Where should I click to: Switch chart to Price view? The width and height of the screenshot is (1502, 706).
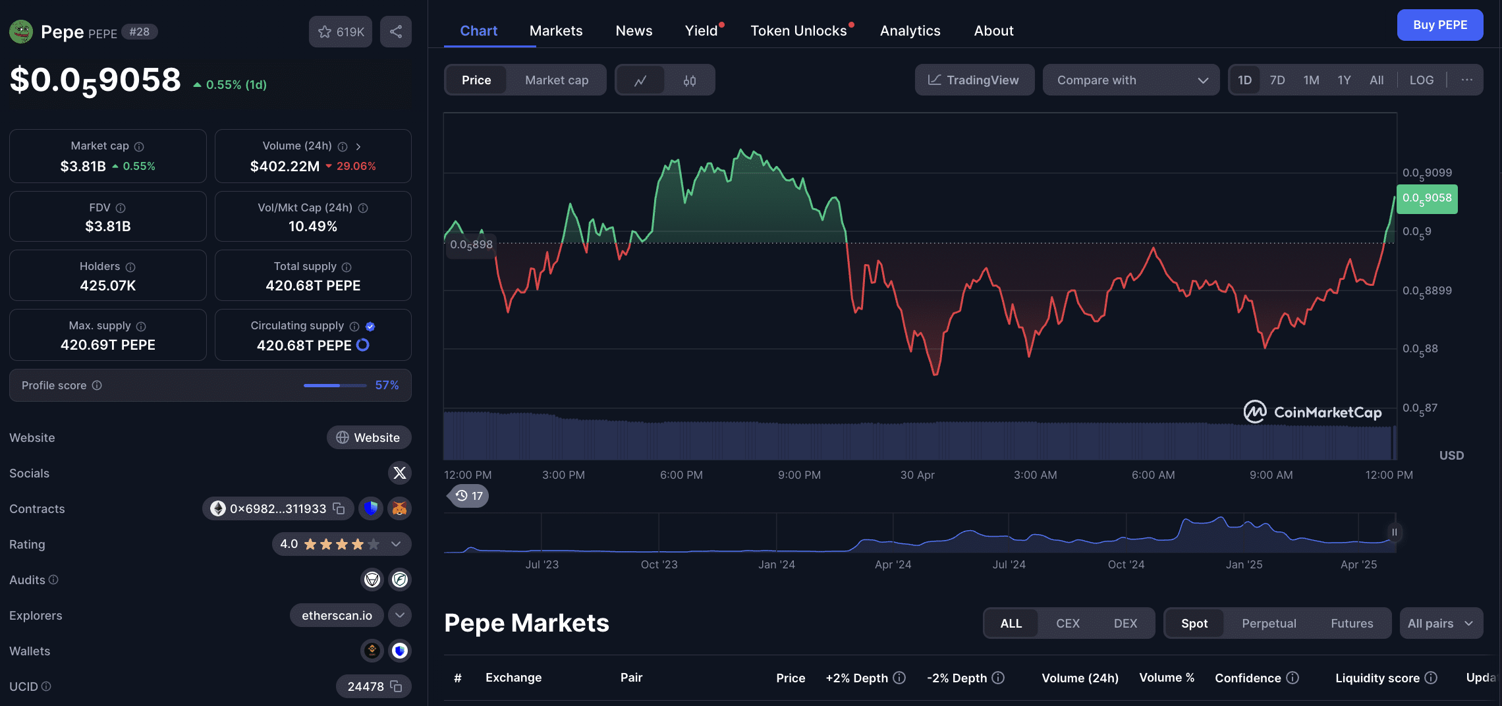point(476,80)
